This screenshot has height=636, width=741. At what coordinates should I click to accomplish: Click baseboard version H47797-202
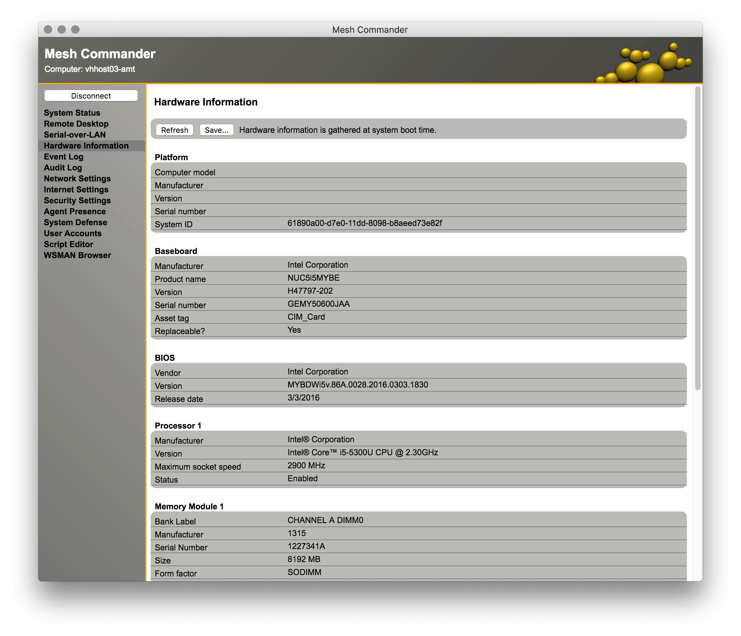point(310,291)
